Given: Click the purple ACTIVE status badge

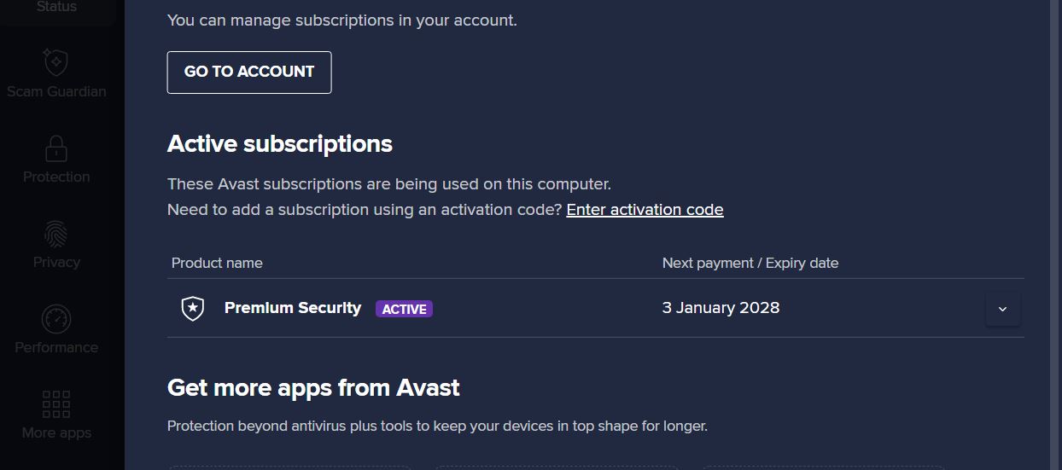Looking at the screenshot, I should (404, 309).
